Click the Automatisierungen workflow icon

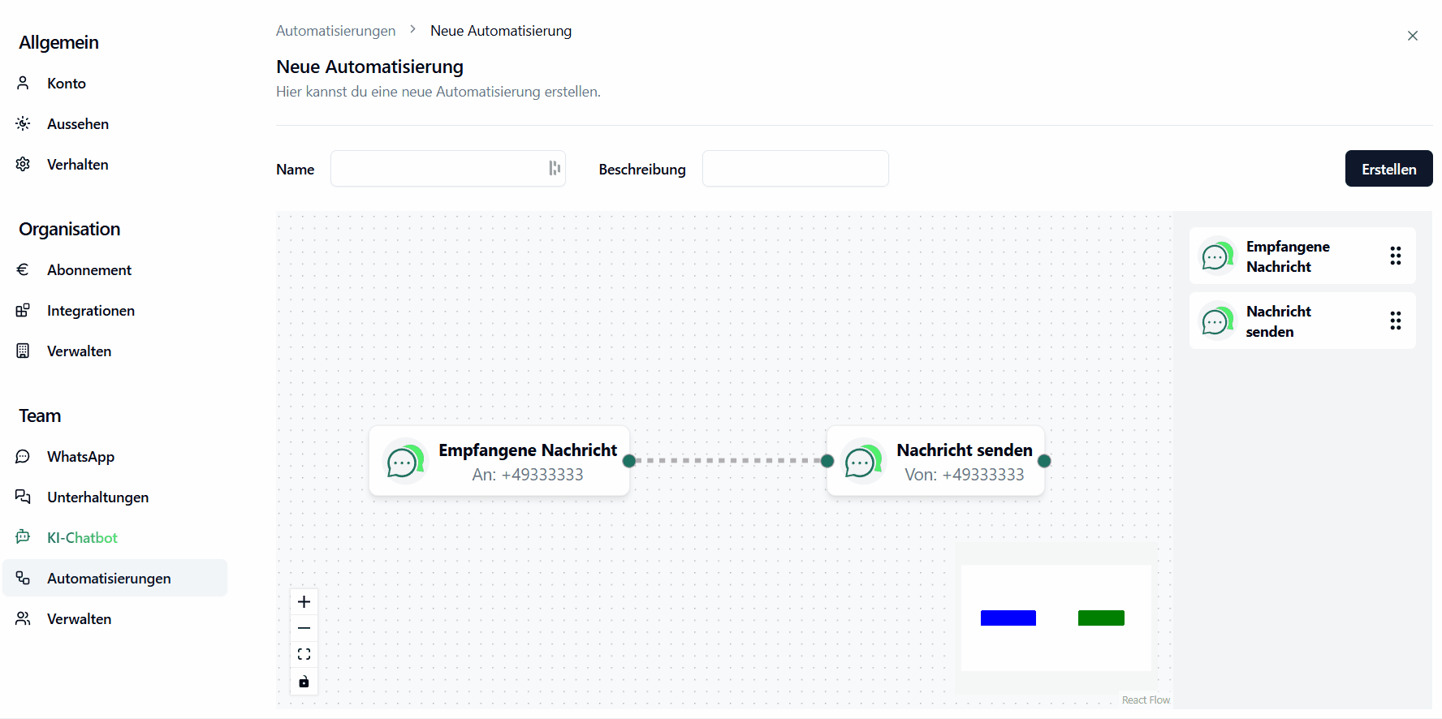point(23,578)
